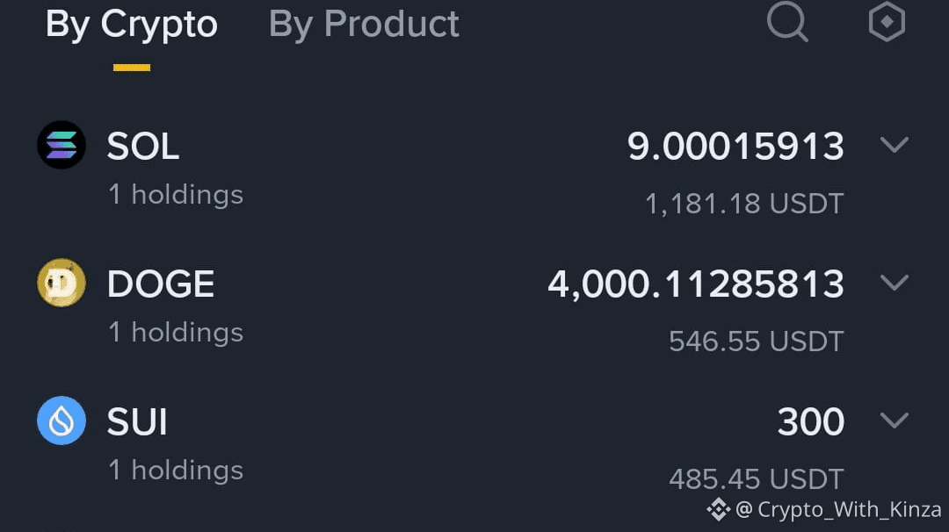
Task: Select the By Crypto tab
Action: [131, 25]
